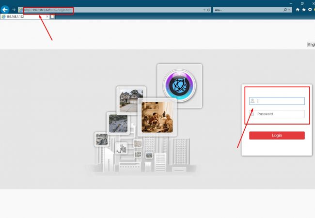The width and height of the screenshot is (315, 218).
Task: Open browser Tools gear icon
Action: click(310, 10)
